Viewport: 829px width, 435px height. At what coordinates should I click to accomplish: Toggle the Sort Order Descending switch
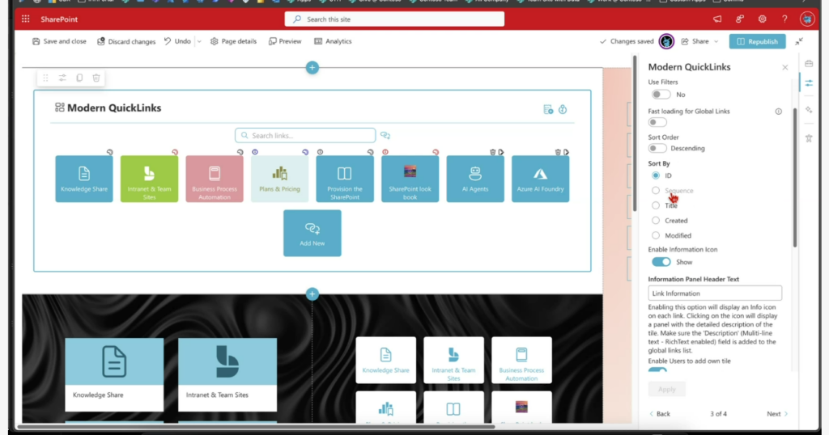click(657, 148)
